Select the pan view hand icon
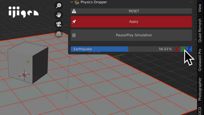 tap(59, 15)
